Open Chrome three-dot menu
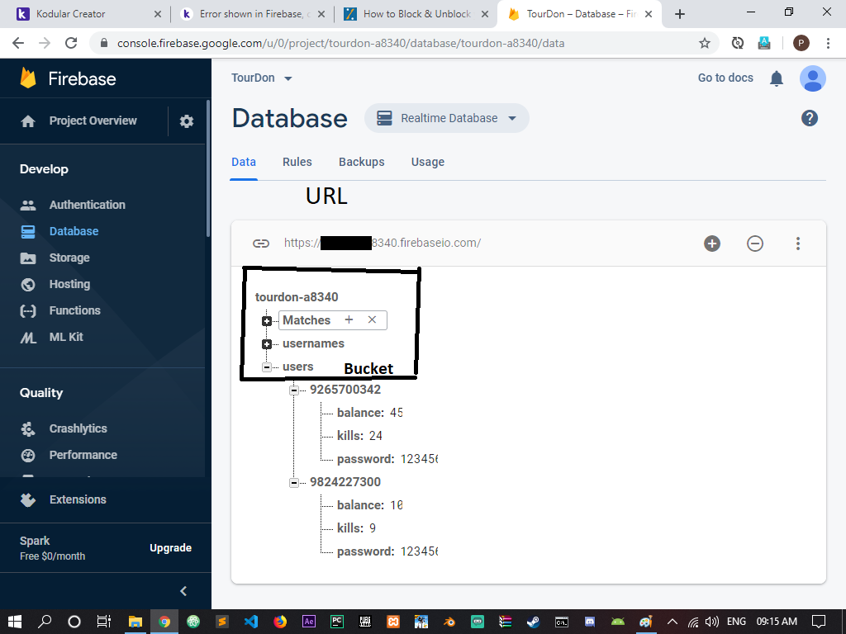 coord(828,43)
